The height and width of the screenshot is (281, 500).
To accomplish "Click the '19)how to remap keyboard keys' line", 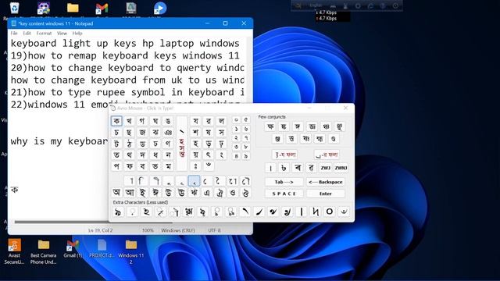I will (x=125, y=55).
